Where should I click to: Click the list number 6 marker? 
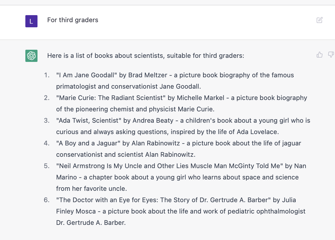(47, 200)
